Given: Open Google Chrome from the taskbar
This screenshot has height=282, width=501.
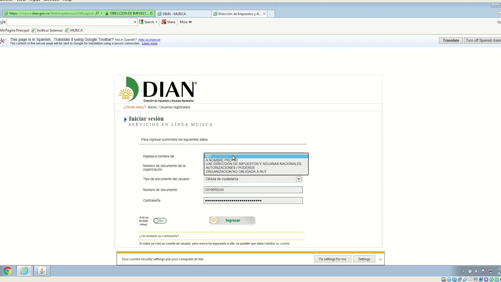Looking at the screenshot, I should point(7,271).
